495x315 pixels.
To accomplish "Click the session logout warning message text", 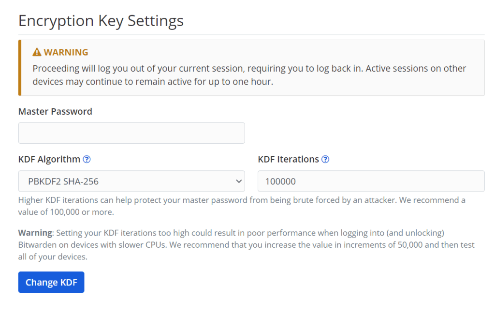I will point(249,75).
